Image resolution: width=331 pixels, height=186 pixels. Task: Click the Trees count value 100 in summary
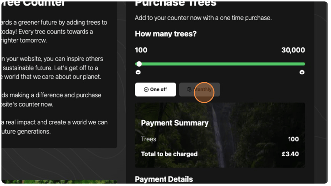point(293,139)
